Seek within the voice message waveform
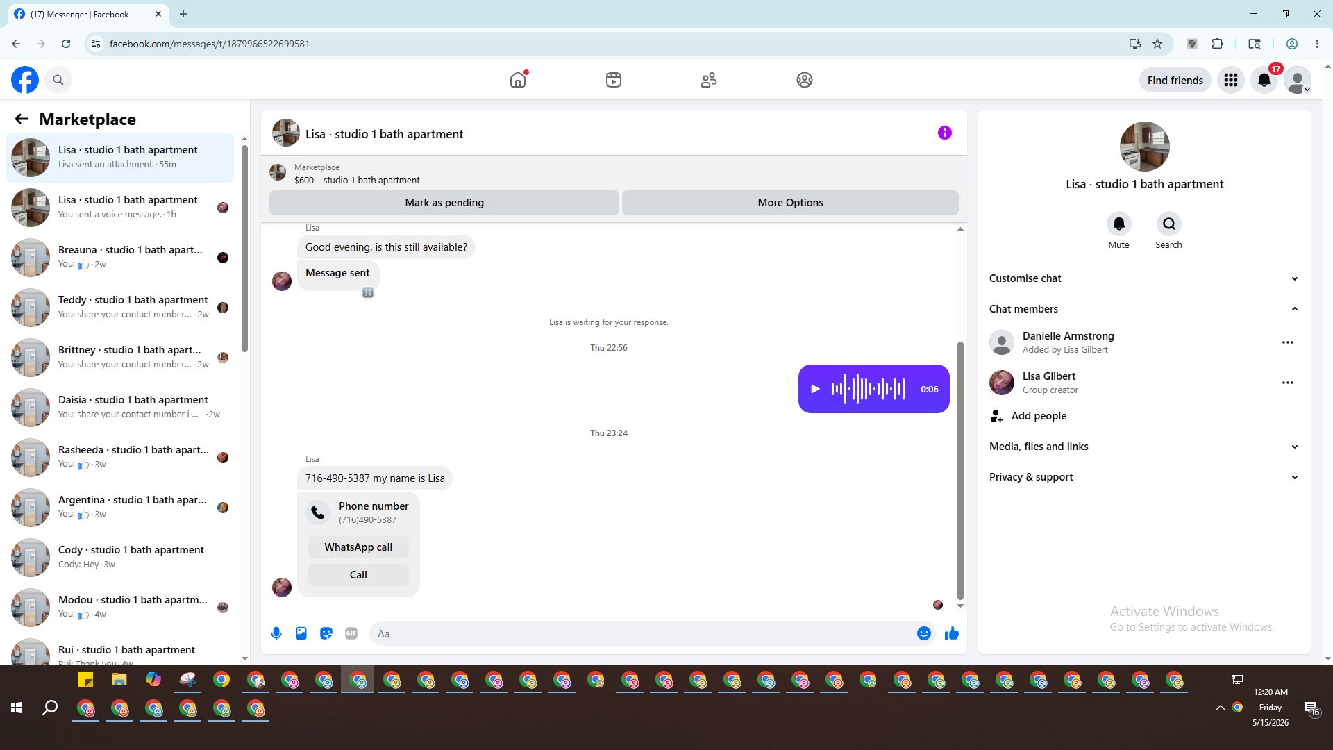The height and width of the screenshot is (750, 1333). coord(869,389)
